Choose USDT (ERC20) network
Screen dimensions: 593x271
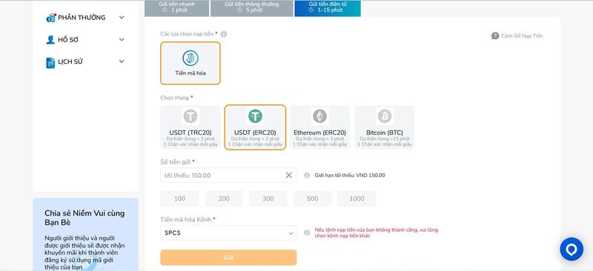[x=255, y=127]
